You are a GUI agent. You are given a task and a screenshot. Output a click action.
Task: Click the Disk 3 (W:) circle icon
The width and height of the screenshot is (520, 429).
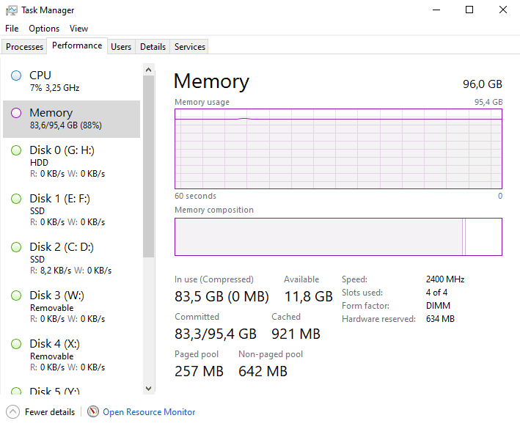(16, 296)
